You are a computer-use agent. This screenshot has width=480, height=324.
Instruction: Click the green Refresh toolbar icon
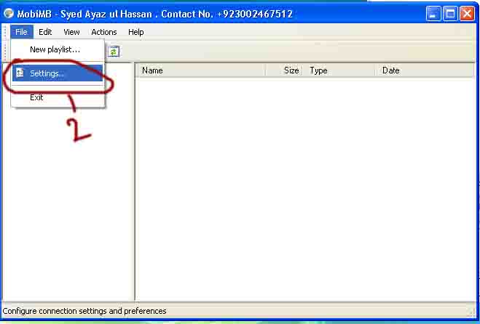tap(114, 52)
